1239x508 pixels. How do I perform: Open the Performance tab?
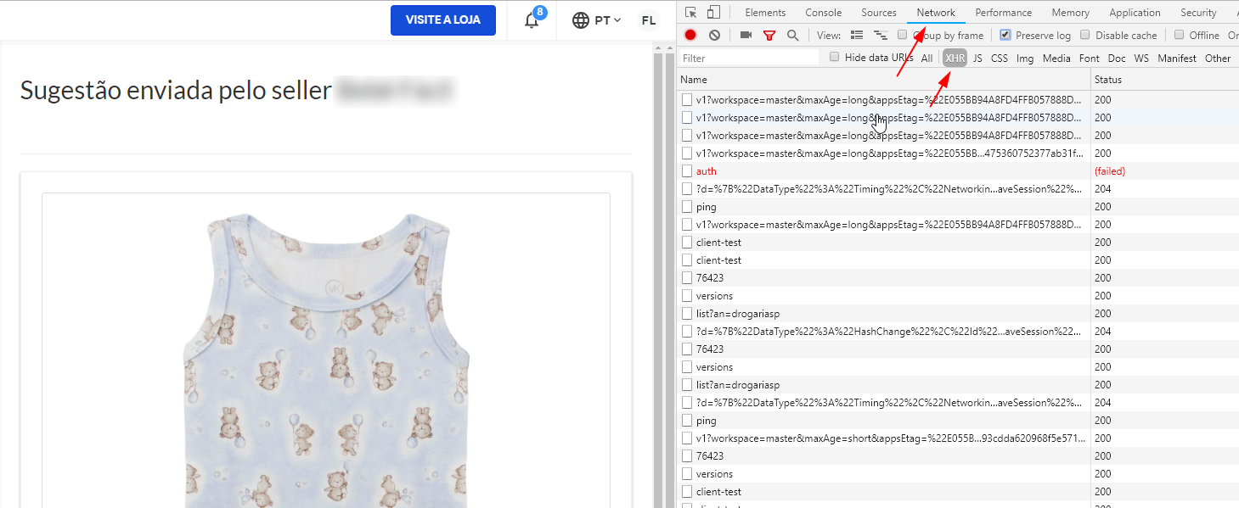(1003, 13)
